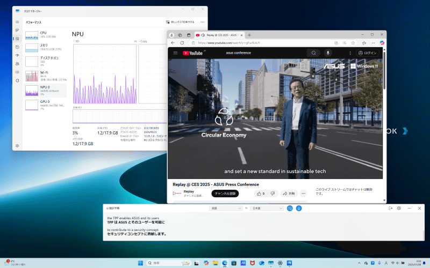
Task: Open Task Manager settings gear
Action: pyautogui.click(x=17, y=146)
